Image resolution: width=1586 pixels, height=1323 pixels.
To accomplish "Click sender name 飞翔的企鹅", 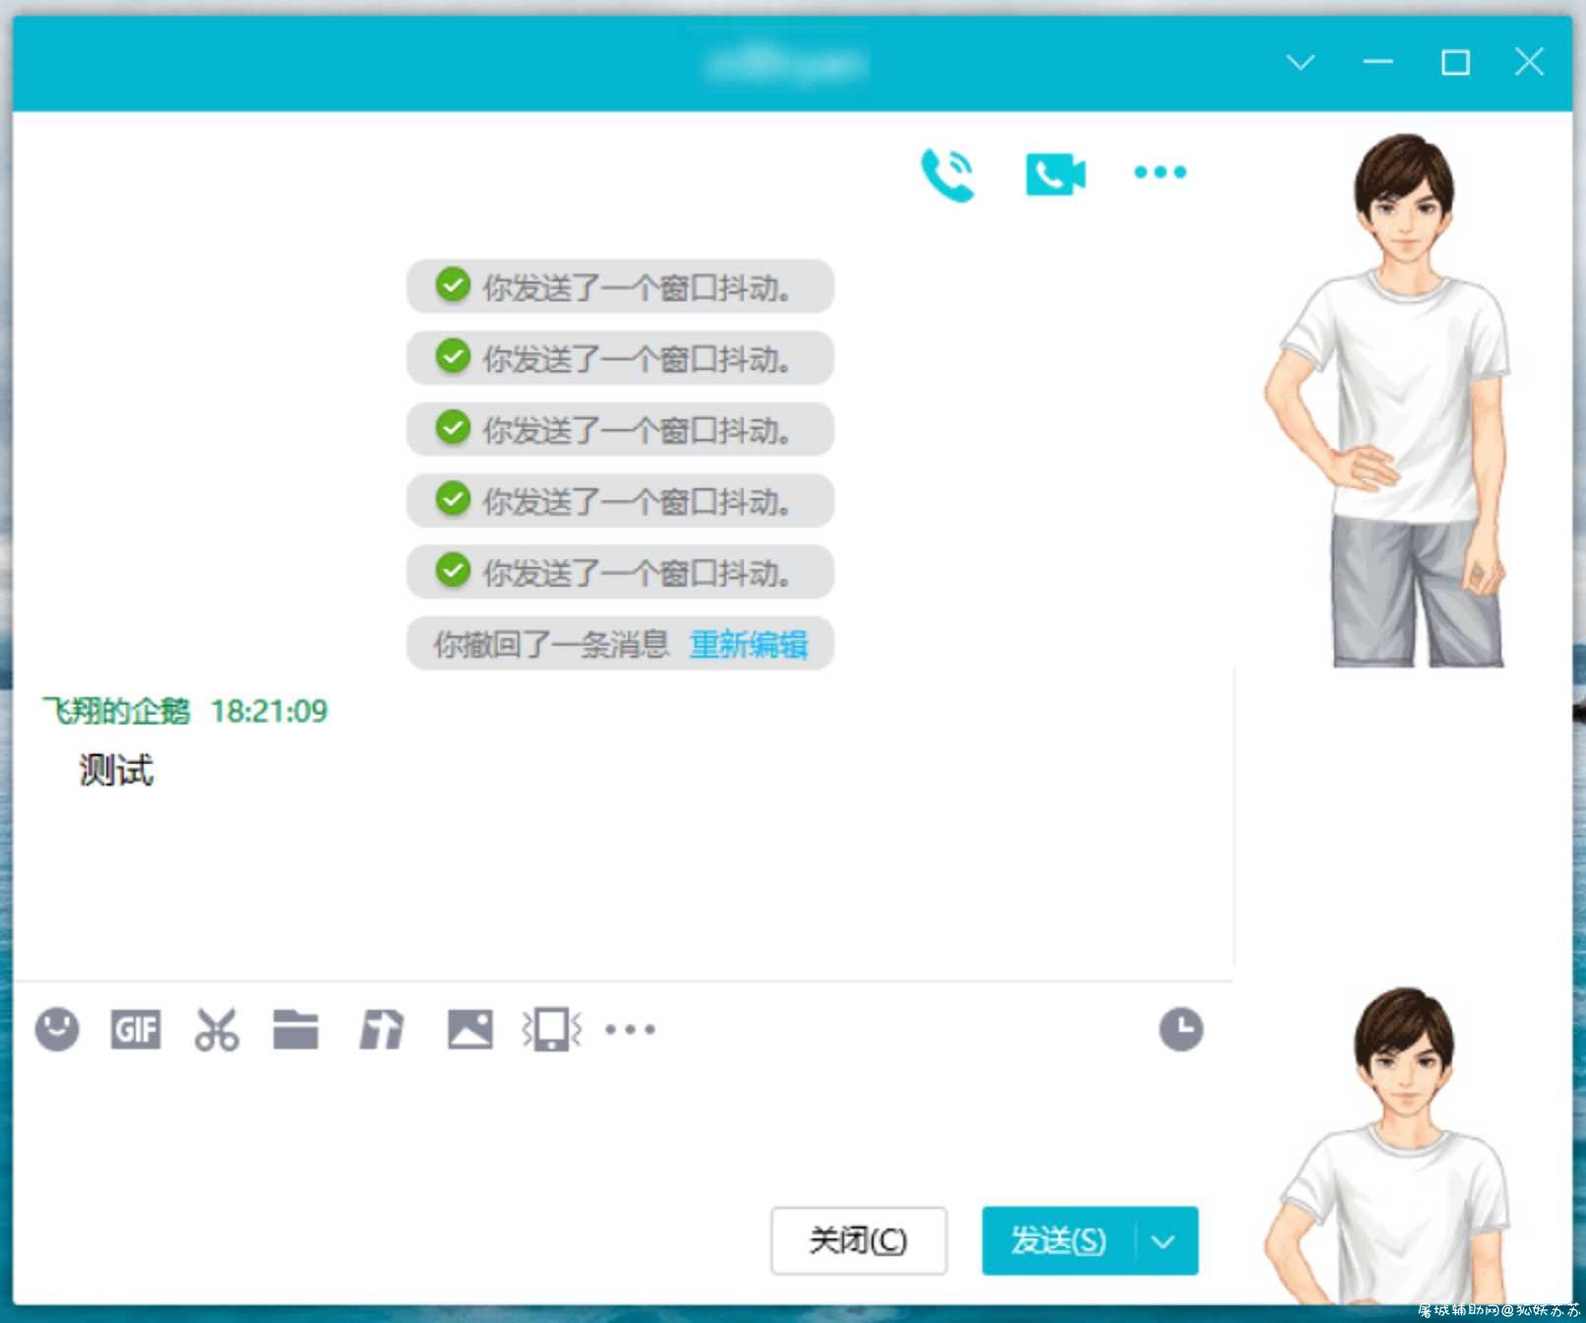I will pos(116,711).
